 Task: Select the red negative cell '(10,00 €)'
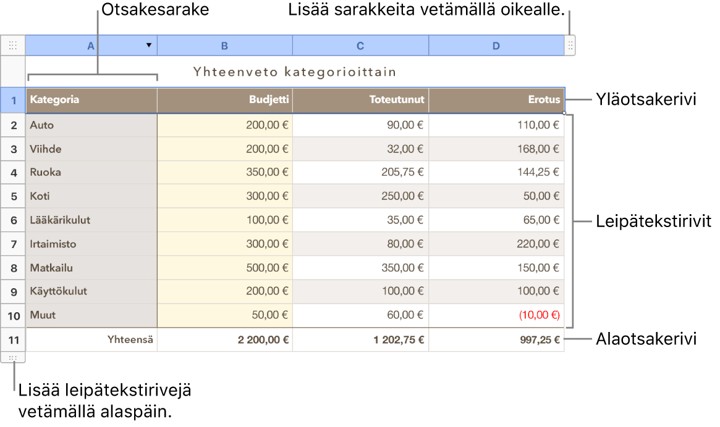click(x=496, y=315)
